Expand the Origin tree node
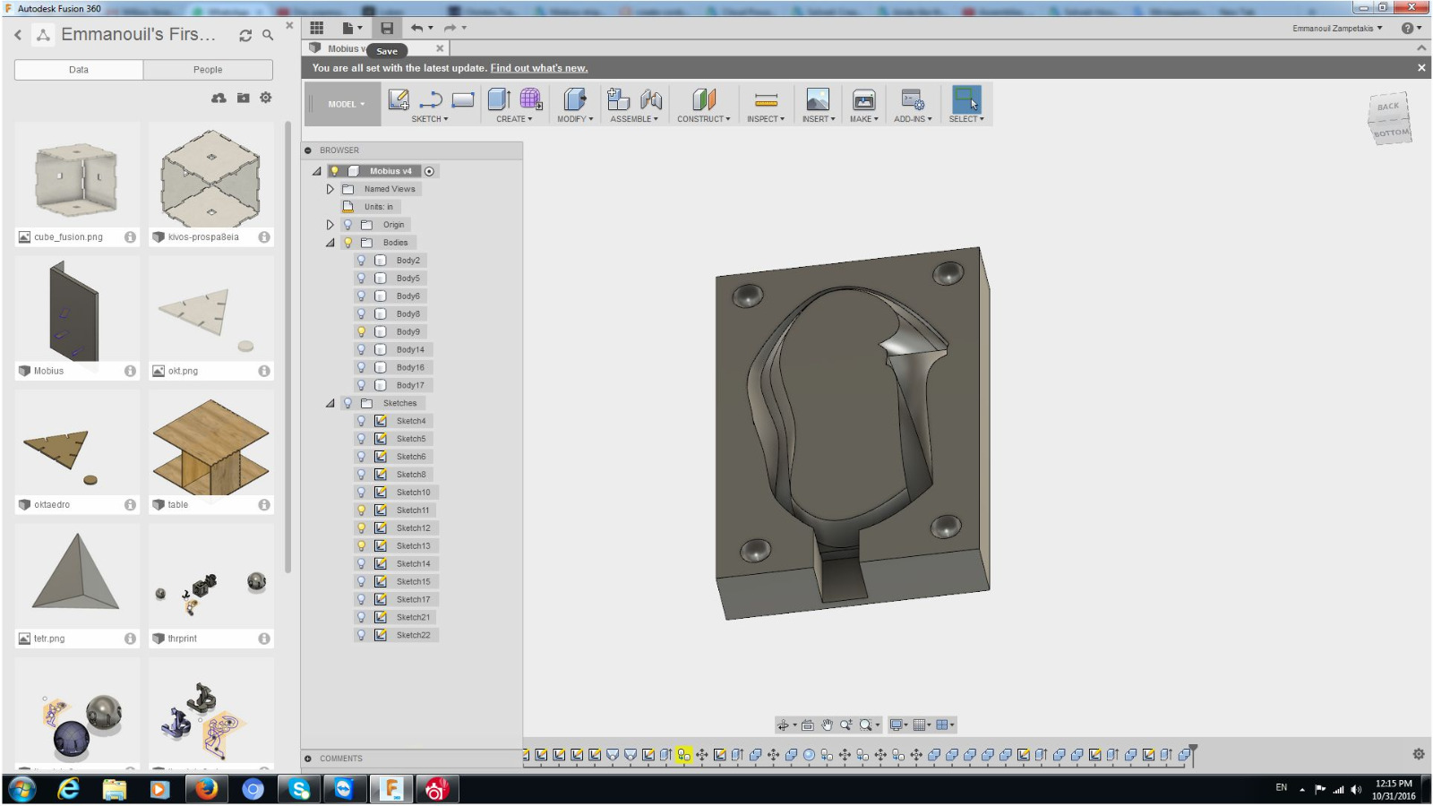1433x806 pixels. 330,225
